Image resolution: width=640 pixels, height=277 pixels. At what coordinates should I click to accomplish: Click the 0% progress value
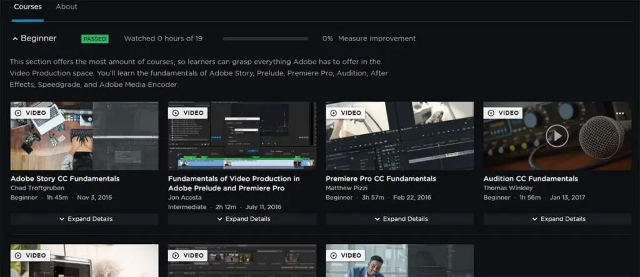click(327, 39)
